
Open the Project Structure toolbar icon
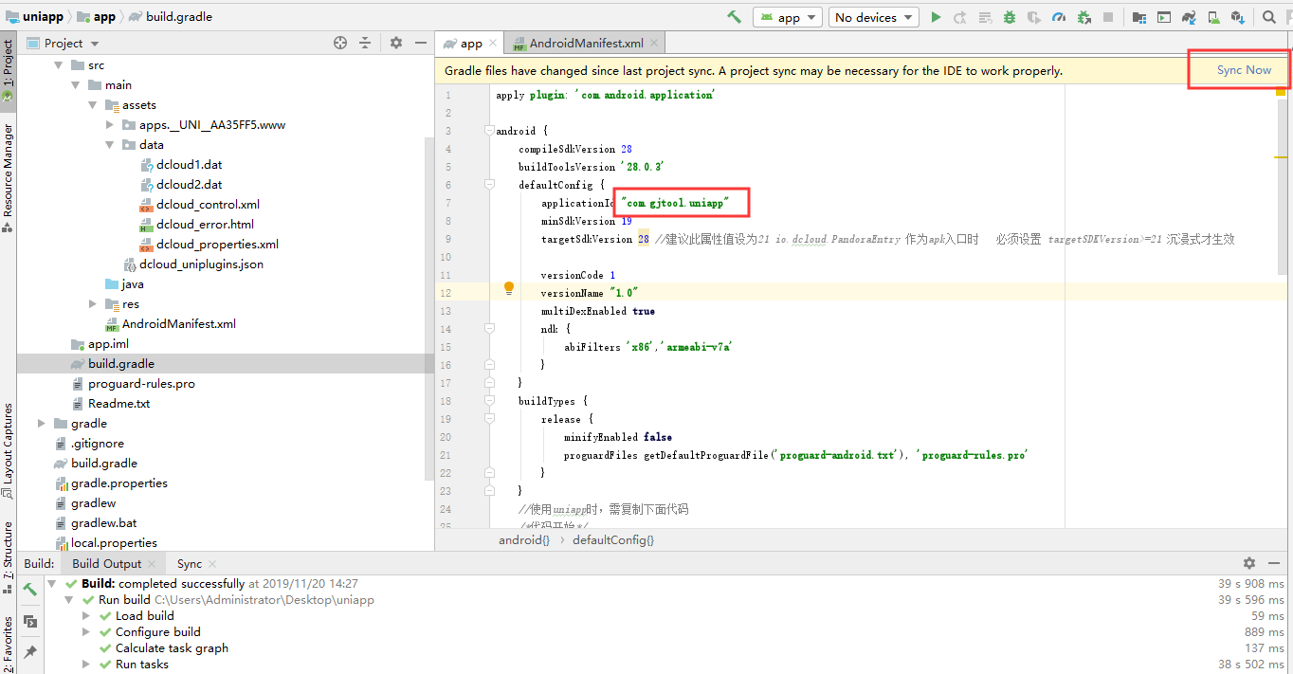[x=1138, y=17]
